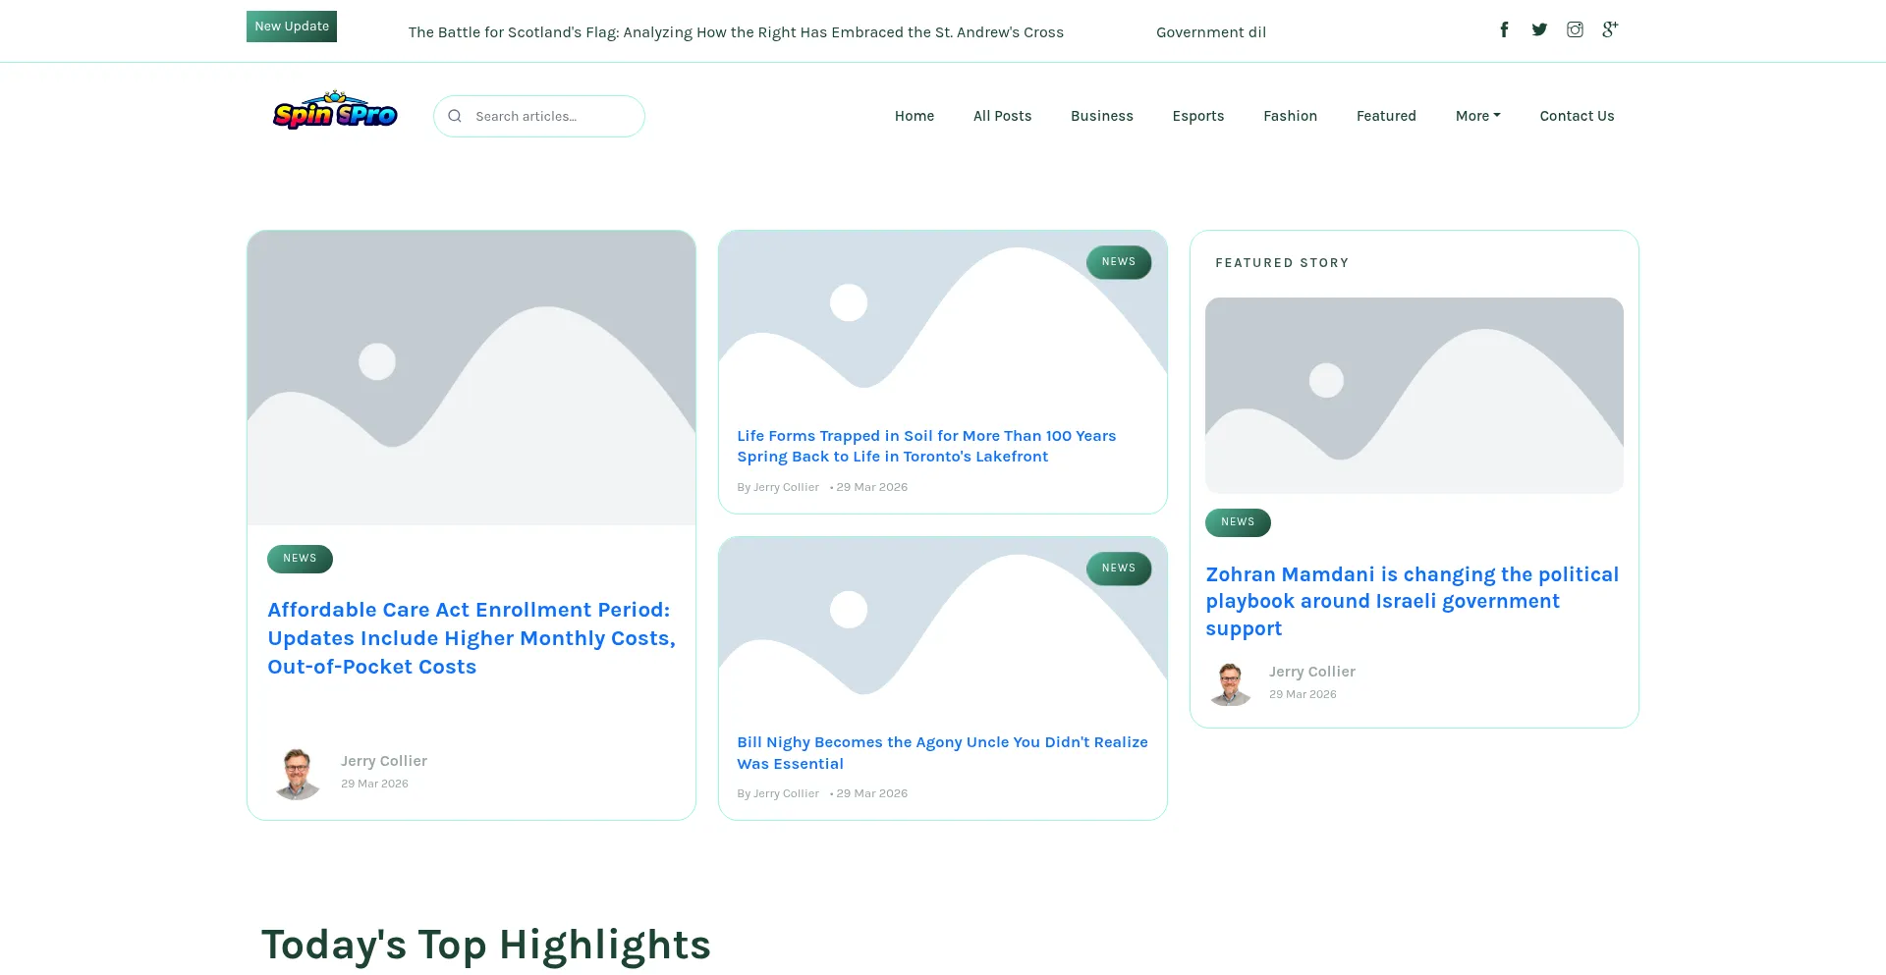This screenshot has height=975, width=1886.
Task: Go to Home in navigation
Action: coord(915,116)
